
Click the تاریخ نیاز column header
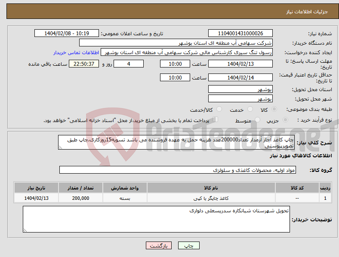coord(36,188)
